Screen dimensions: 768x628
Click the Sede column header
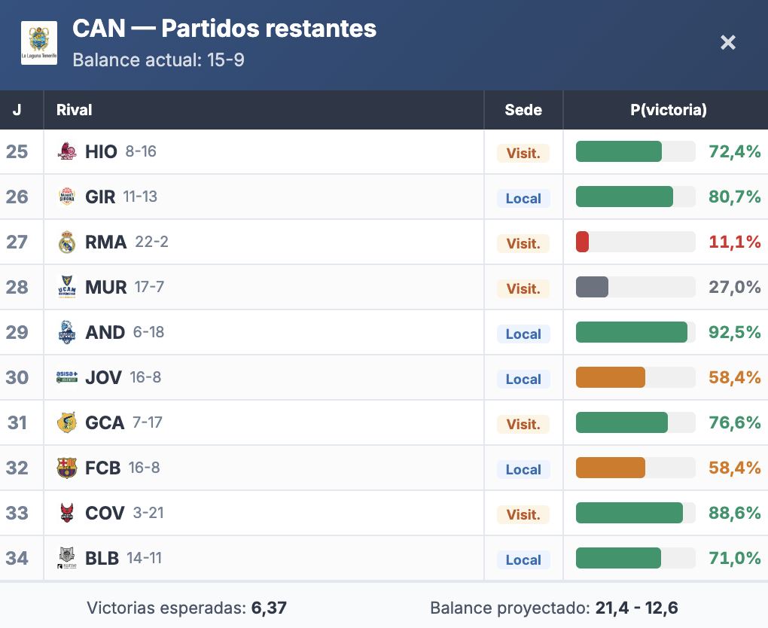pos(523,110)
